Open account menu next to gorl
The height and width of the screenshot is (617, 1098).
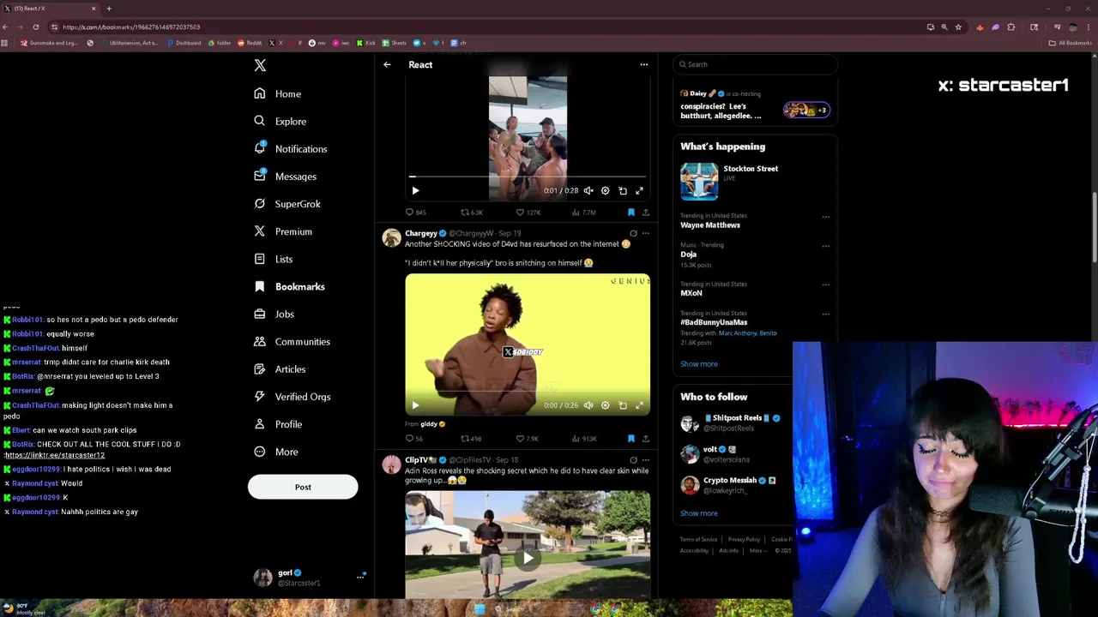(360, 578)
